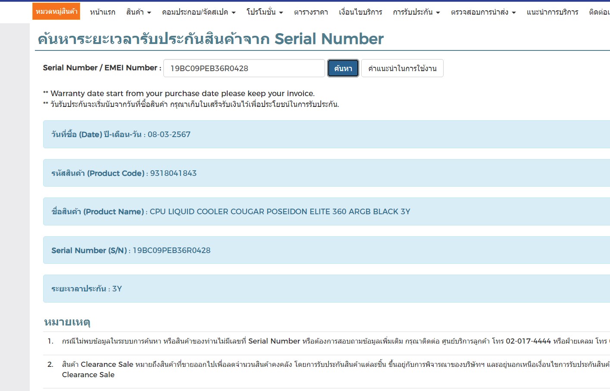610x391 pixels.
Task: Open คำแนะนำในการใช้งาน usage guide button
Action: click(x=402, y=68)
